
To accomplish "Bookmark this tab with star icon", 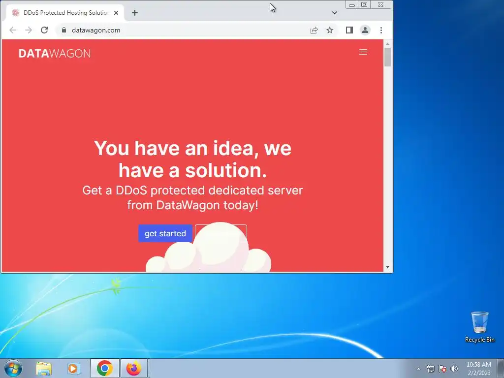I will (330, 30).
